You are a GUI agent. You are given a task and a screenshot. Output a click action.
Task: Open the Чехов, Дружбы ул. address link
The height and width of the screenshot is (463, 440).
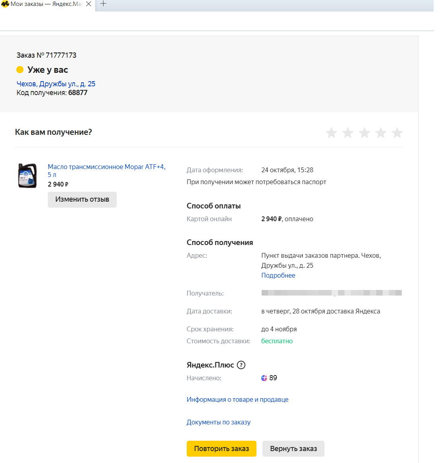56,84
